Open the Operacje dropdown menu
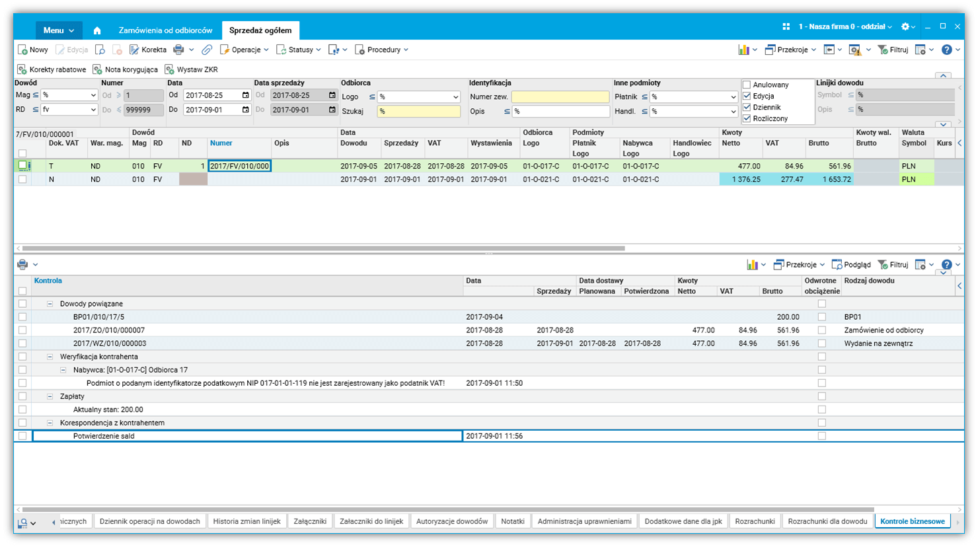 pyautogui.click(x=244, y=50)
